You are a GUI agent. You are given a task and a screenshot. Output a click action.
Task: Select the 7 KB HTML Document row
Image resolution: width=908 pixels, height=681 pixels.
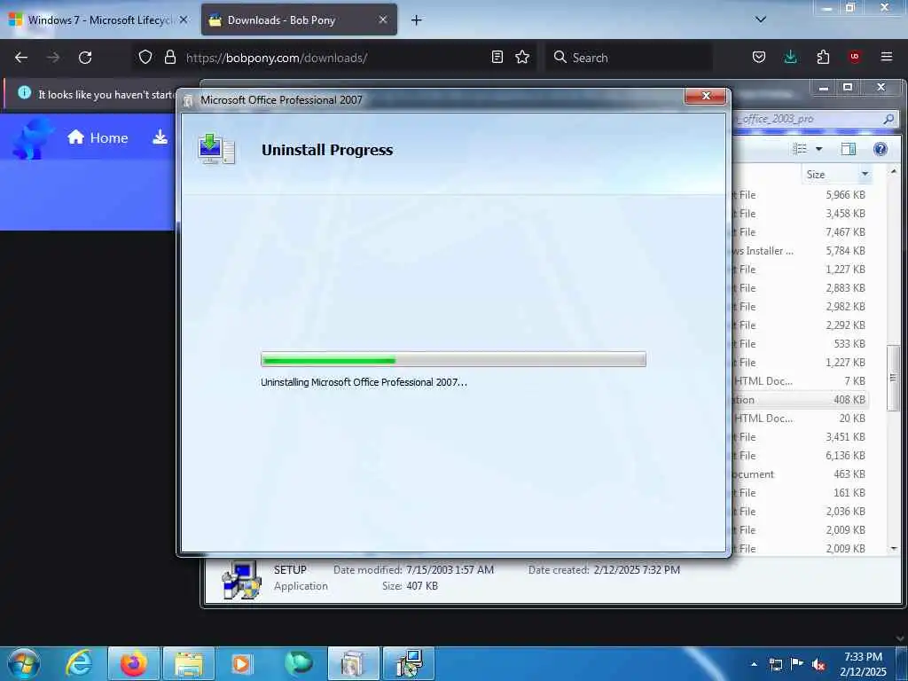click(x=799, y=381)
